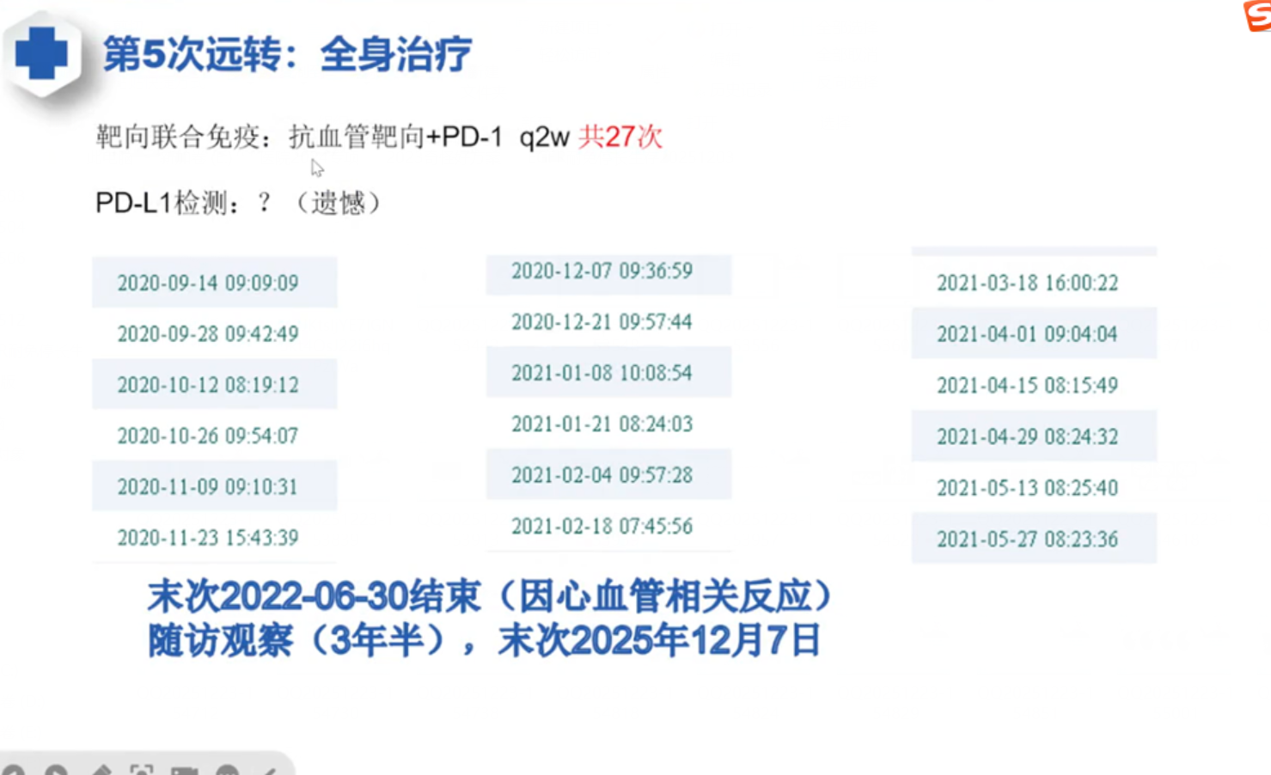1271x775 pixels.
Task: Click the Sogou input method icon
Action: tap(1258, 15)
